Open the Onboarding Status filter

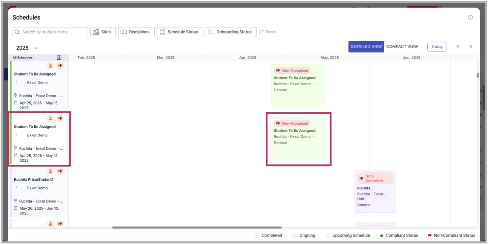(x=231, y=32)
